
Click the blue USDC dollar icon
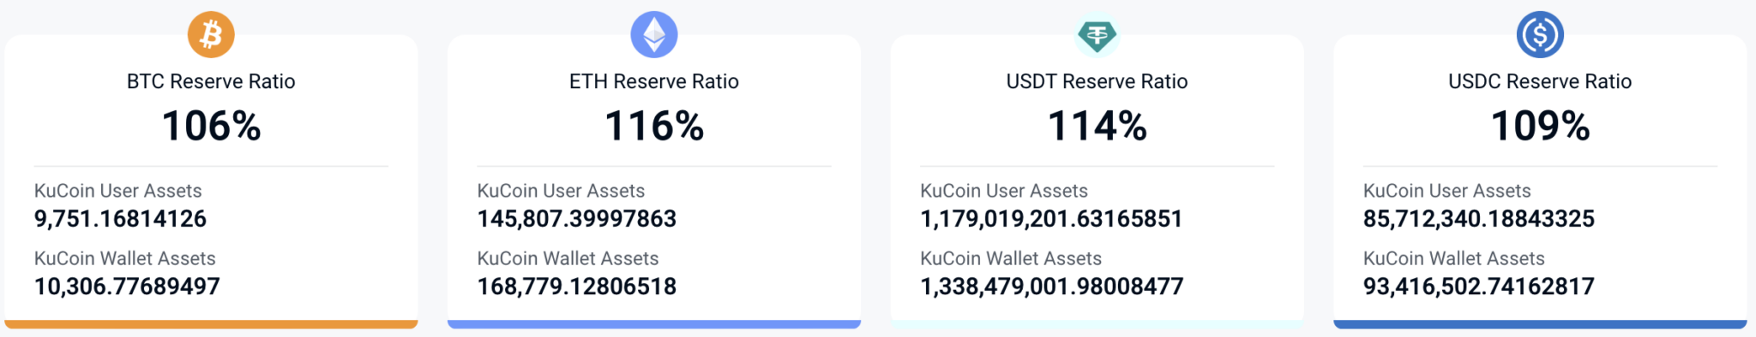tap(1540, 34)
